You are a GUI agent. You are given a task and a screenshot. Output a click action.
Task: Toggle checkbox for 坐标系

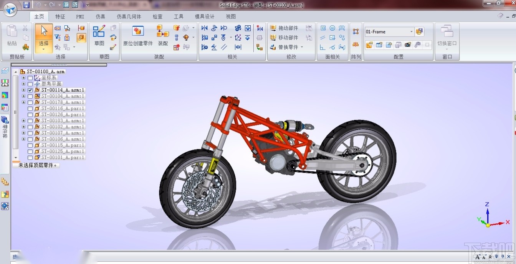tap(30, 78)
